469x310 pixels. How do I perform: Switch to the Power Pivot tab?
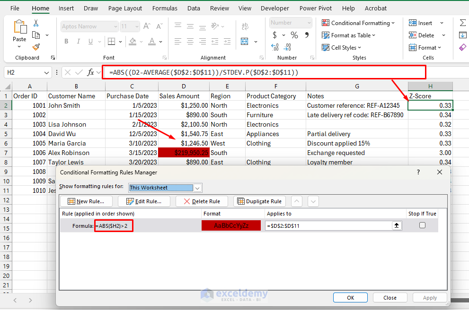coord(316,9)
